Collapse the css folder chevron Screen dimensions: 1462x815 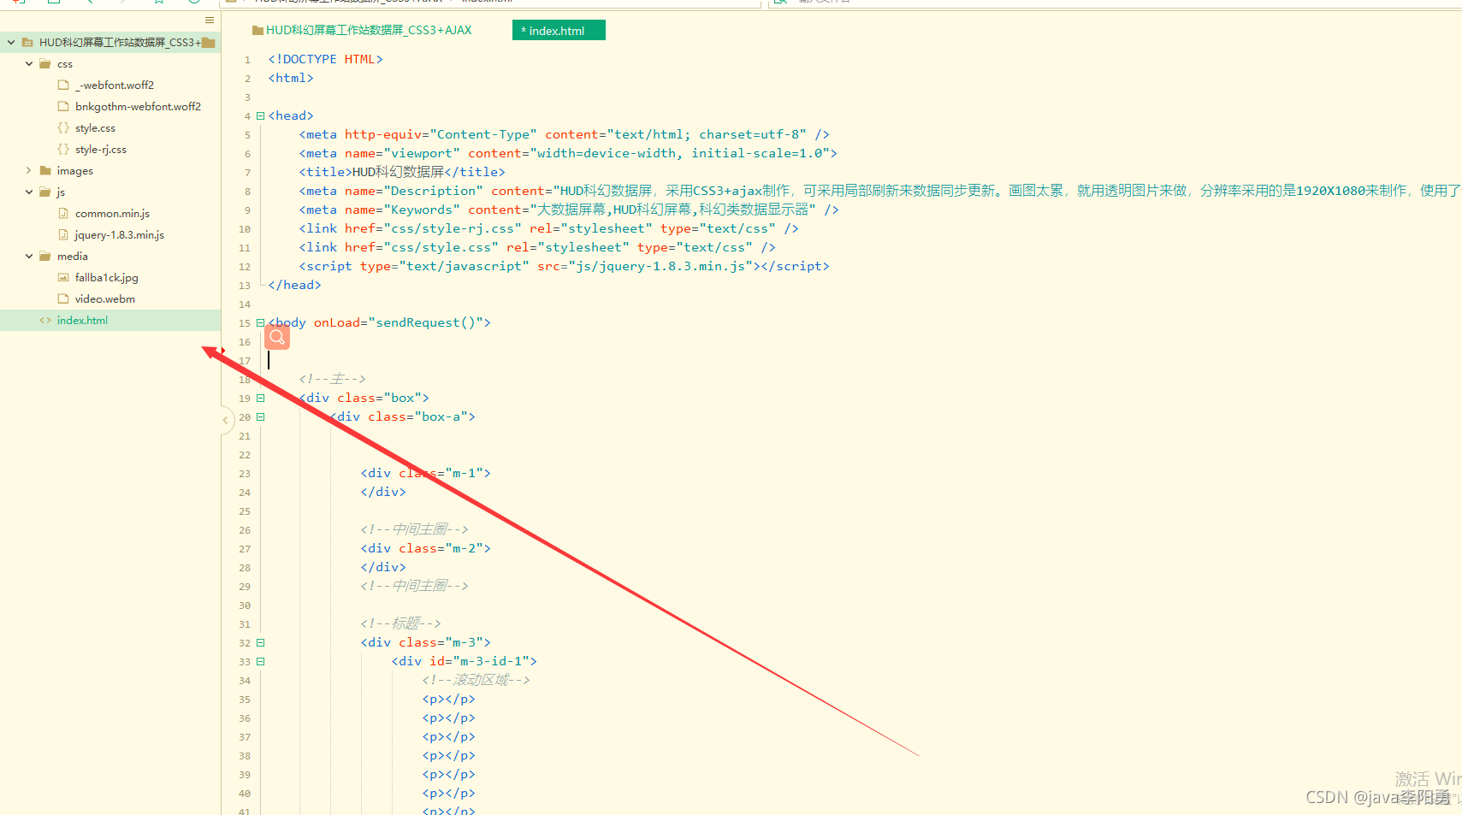(x=29, y=63)
